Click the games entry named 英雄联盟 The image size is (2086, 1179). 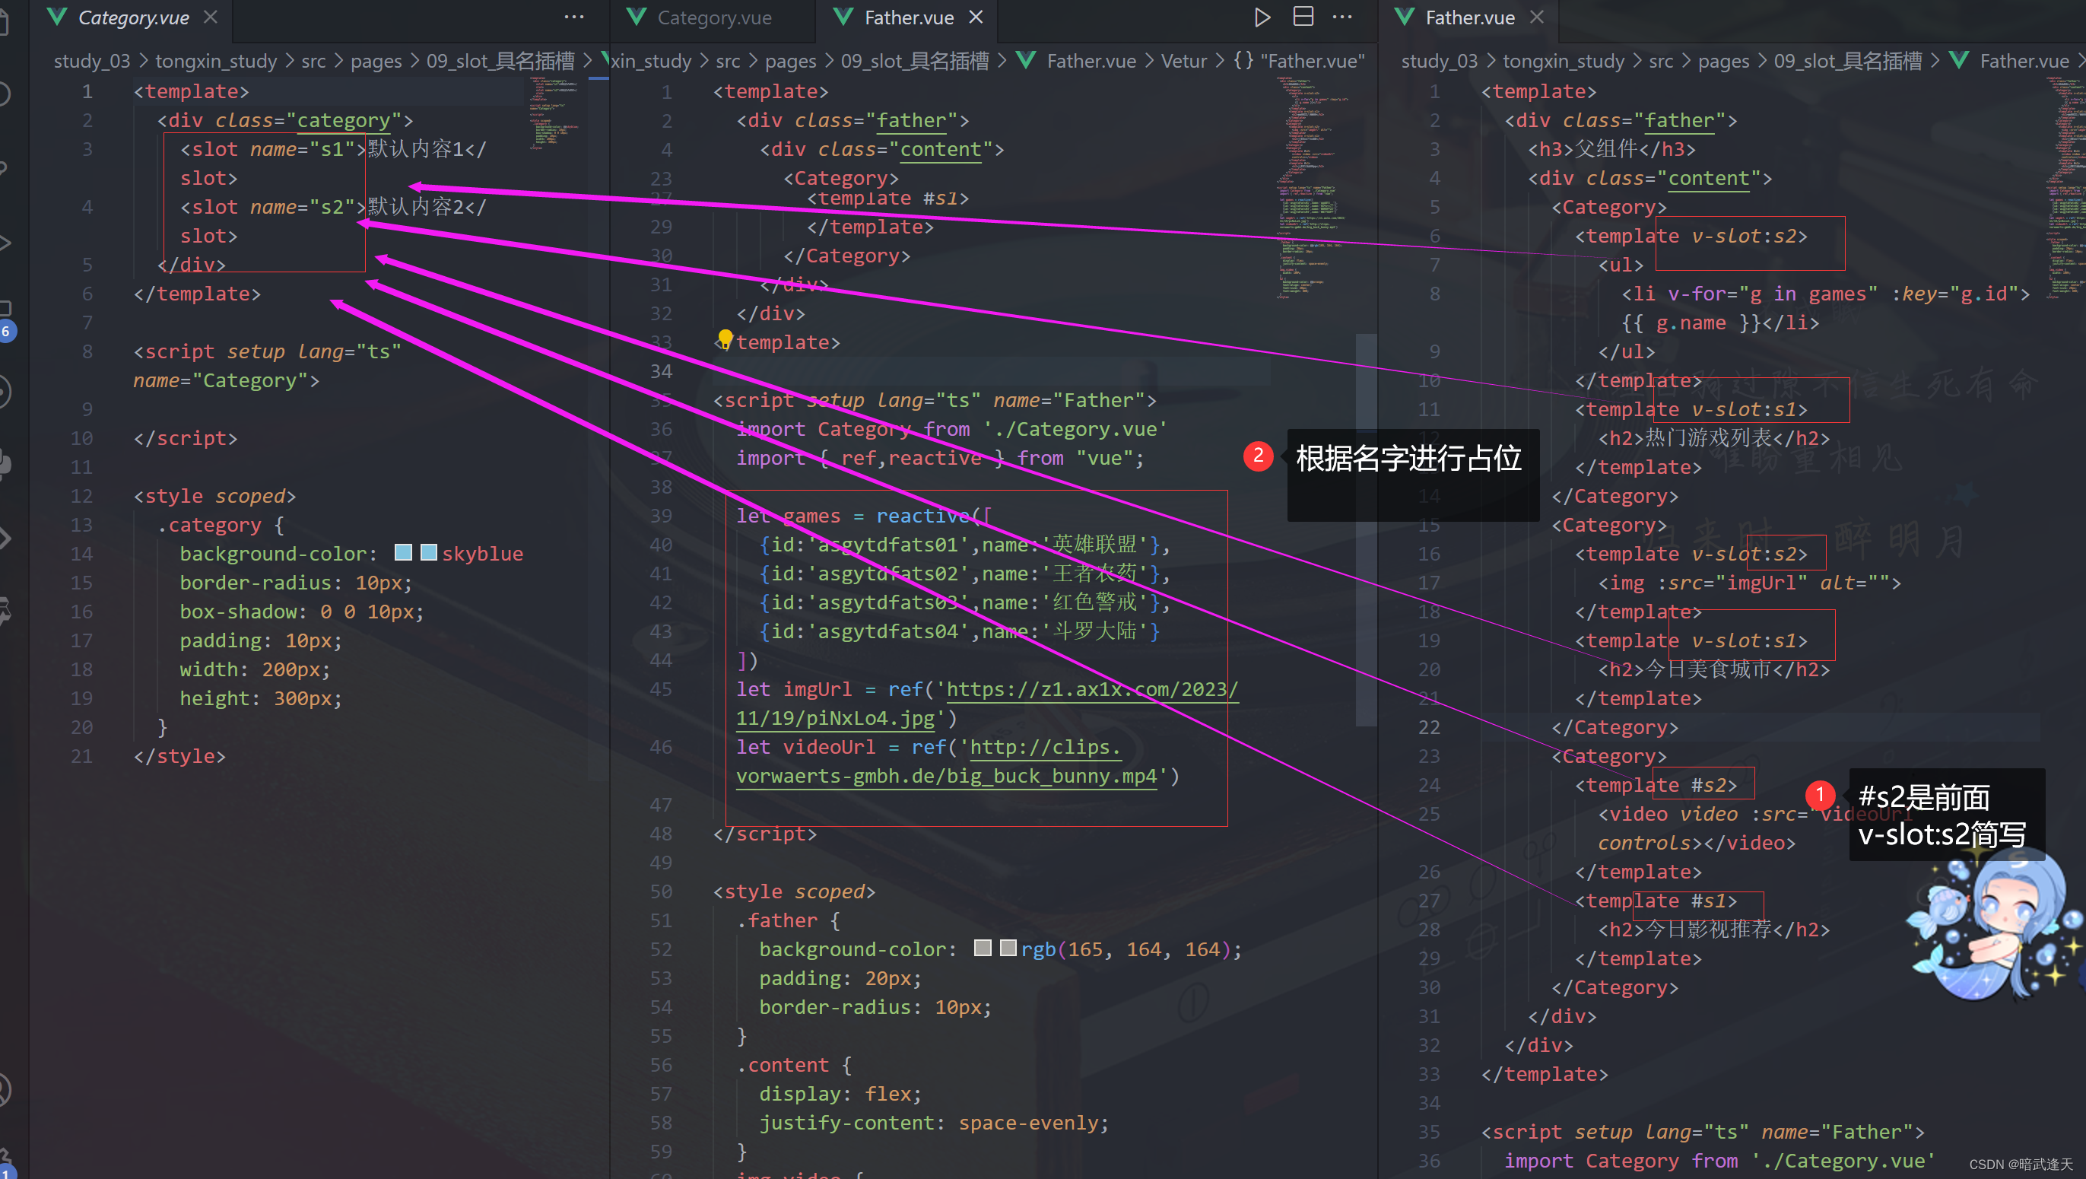click(x=964, y=544)
